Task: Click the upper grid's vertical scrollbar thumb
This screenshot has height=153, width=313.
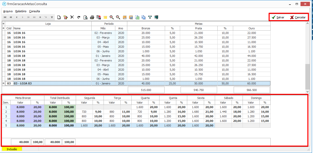Action: tap(307, 76)
